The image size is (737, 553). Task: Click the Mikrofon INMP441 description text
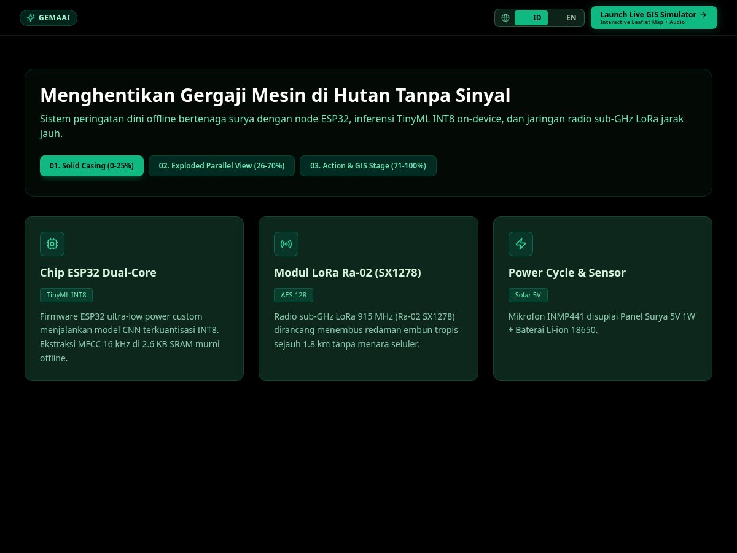[602, 323]
